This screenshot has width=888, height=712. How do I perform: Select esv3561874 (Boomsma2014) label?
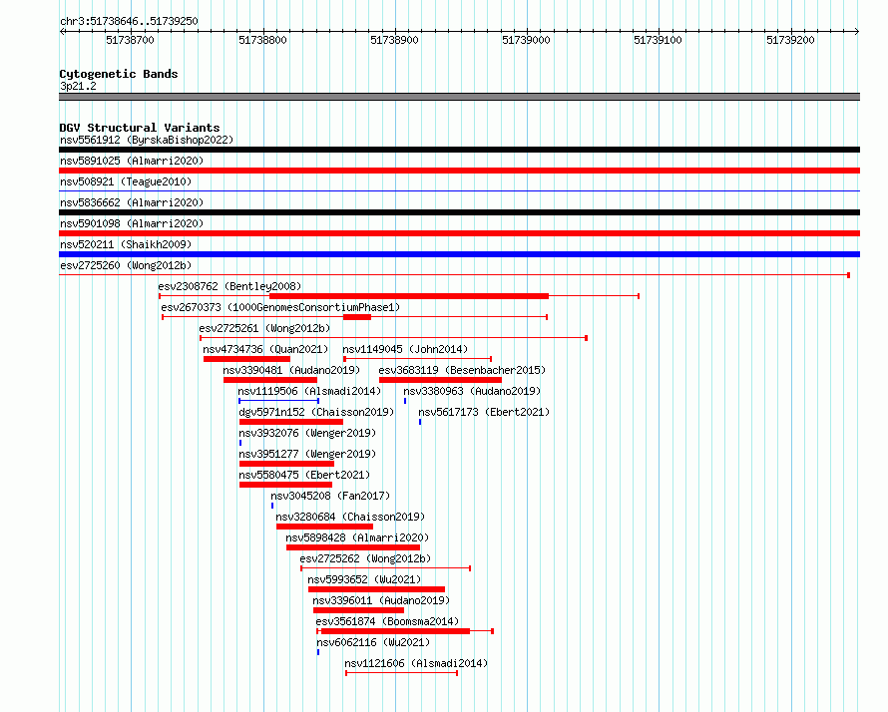pyautogui.click(x=387, y=621)
